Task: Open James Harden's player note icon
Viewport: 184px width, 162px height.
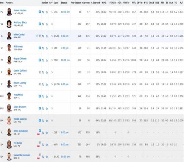Action: coord(40,12)
